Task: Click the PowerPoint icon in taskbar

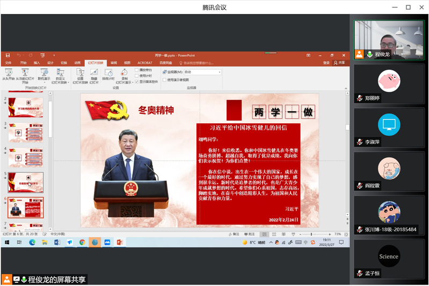Action: point(120,243)
